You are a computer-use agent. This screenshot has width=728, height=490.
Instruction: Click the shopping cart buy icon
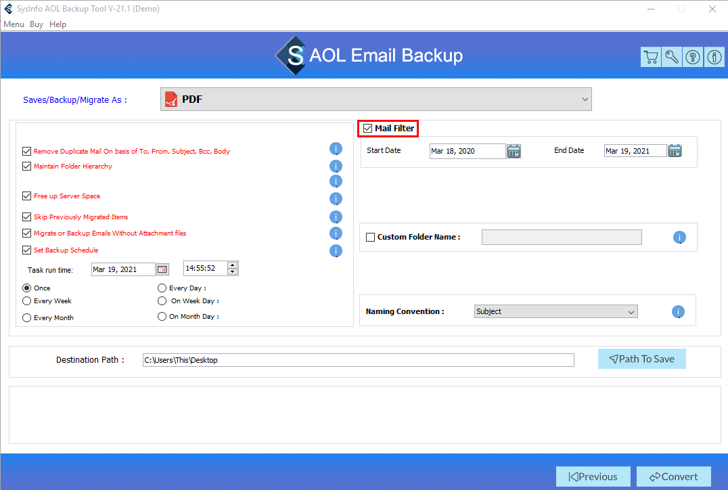click(x=650, y=57)
